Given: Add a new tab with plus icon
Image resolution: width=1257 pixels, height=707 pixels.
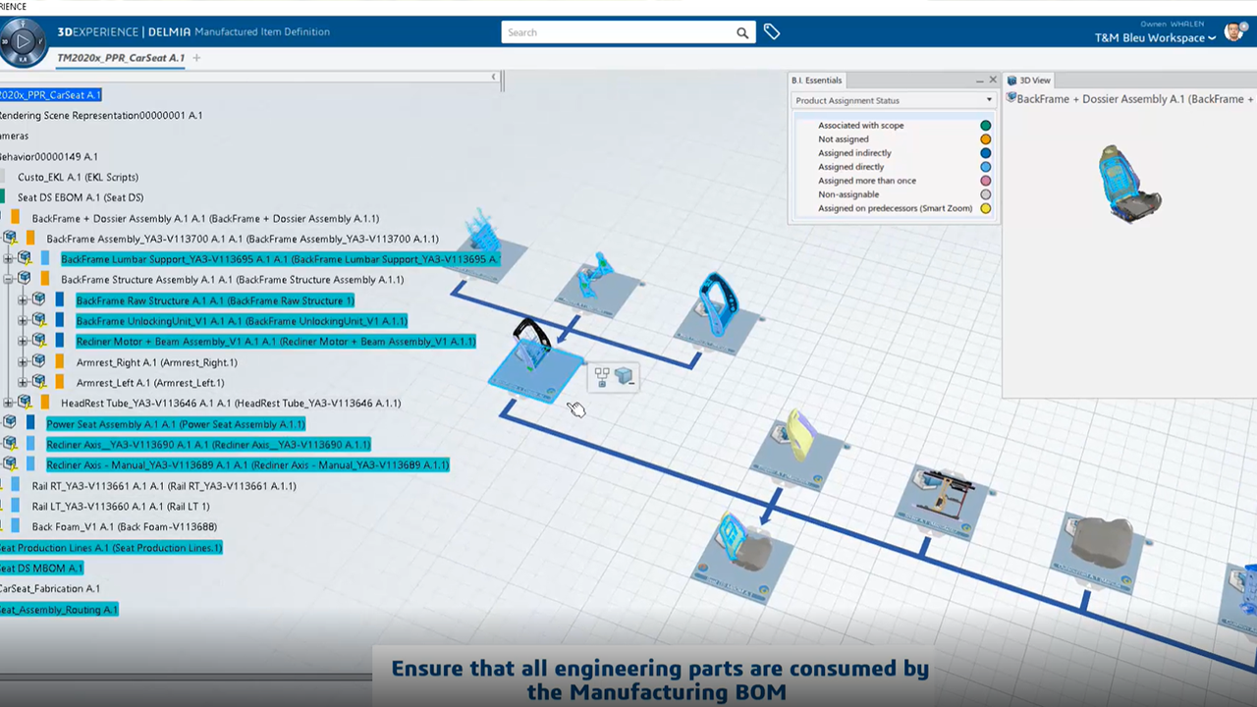Looking at the screenshot, I should pos(196,58).
